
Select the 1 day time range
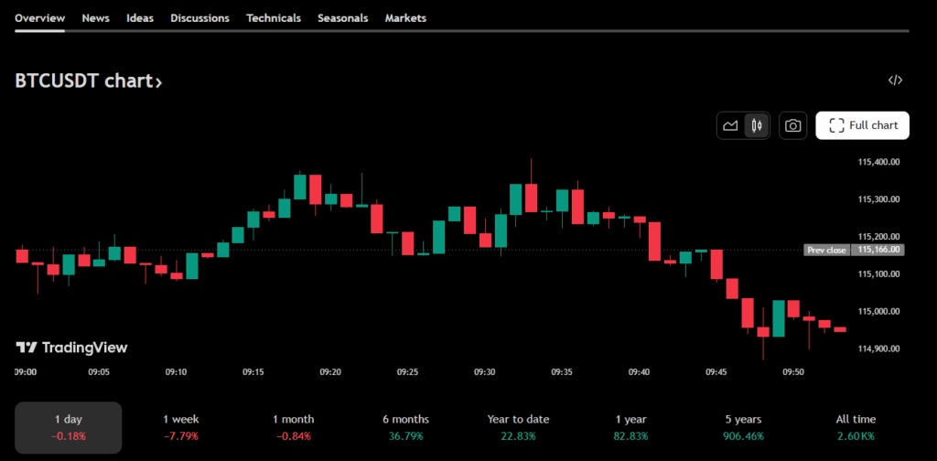pos(69,427)
